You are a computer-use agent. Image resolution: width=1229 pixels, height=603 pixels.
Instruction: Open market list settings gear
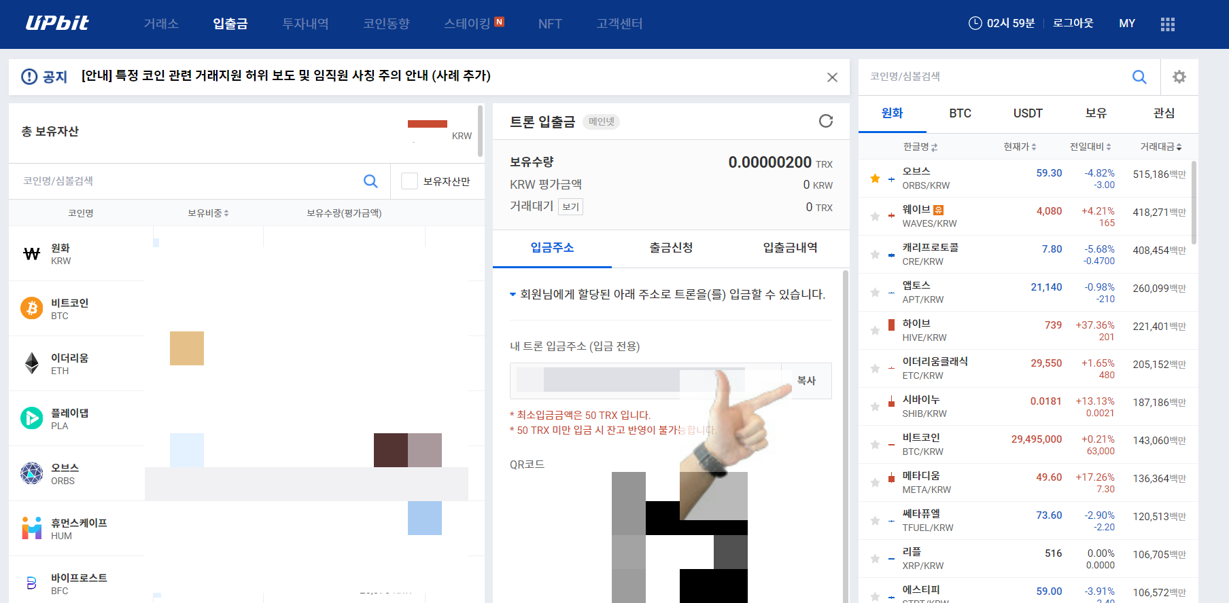[x=1179, y=77]
